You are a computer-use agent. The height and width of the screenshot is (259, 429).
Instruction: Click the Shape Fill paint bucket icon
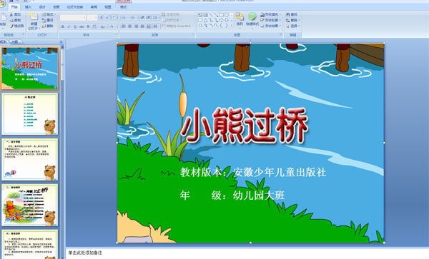coord(262,14)
